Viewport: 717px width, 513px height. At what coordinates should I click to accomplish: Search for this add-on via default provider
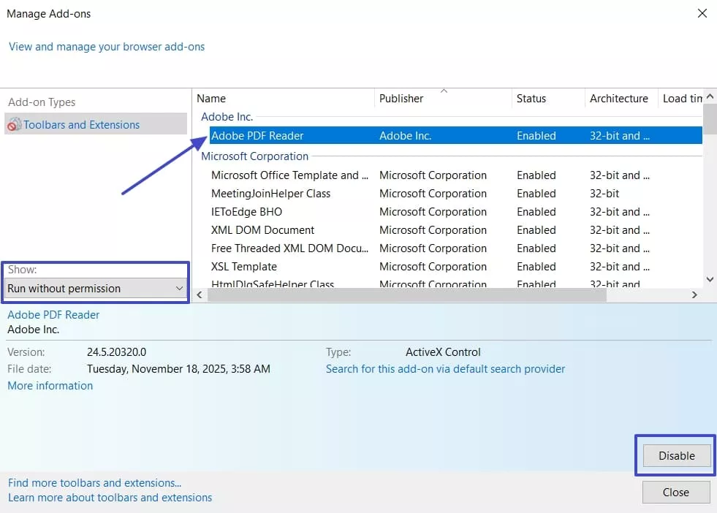click(445, 369)
